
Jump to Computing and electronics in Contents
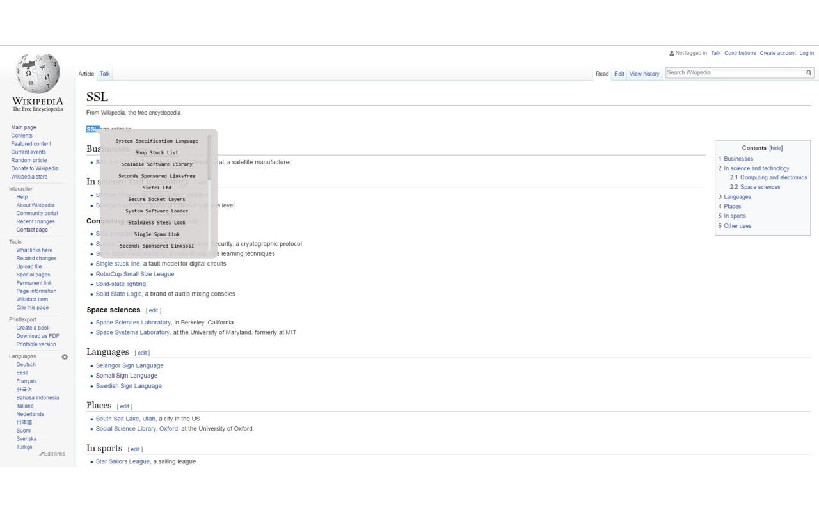(x=774, y=177)
